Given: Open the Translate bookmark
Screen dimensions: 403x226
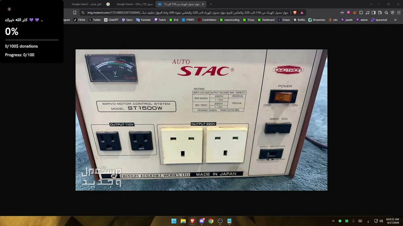Looking at the screenshot, I should point(144,20).
